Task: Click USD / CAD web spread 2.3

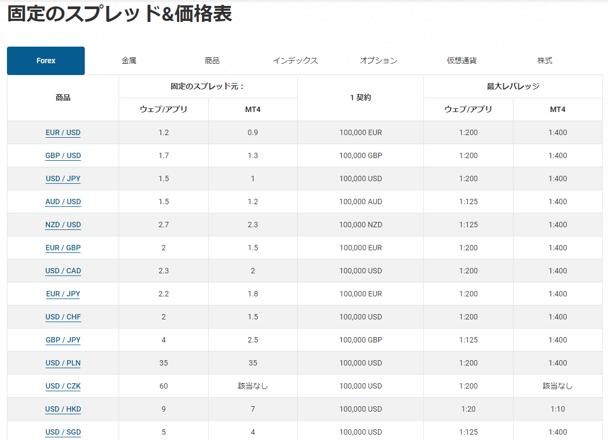Action: 164,271
